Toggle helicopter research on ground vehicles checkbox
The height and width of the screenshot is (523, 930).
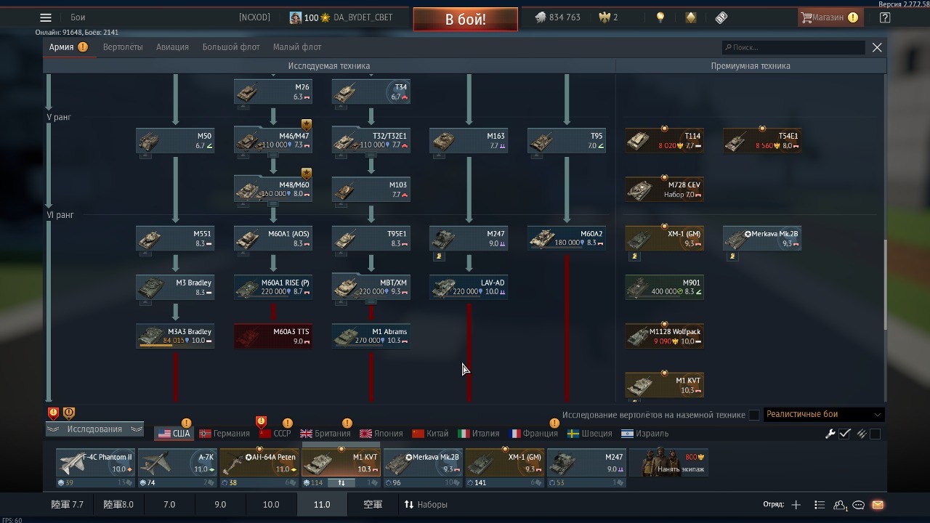[x=754, y=415]
